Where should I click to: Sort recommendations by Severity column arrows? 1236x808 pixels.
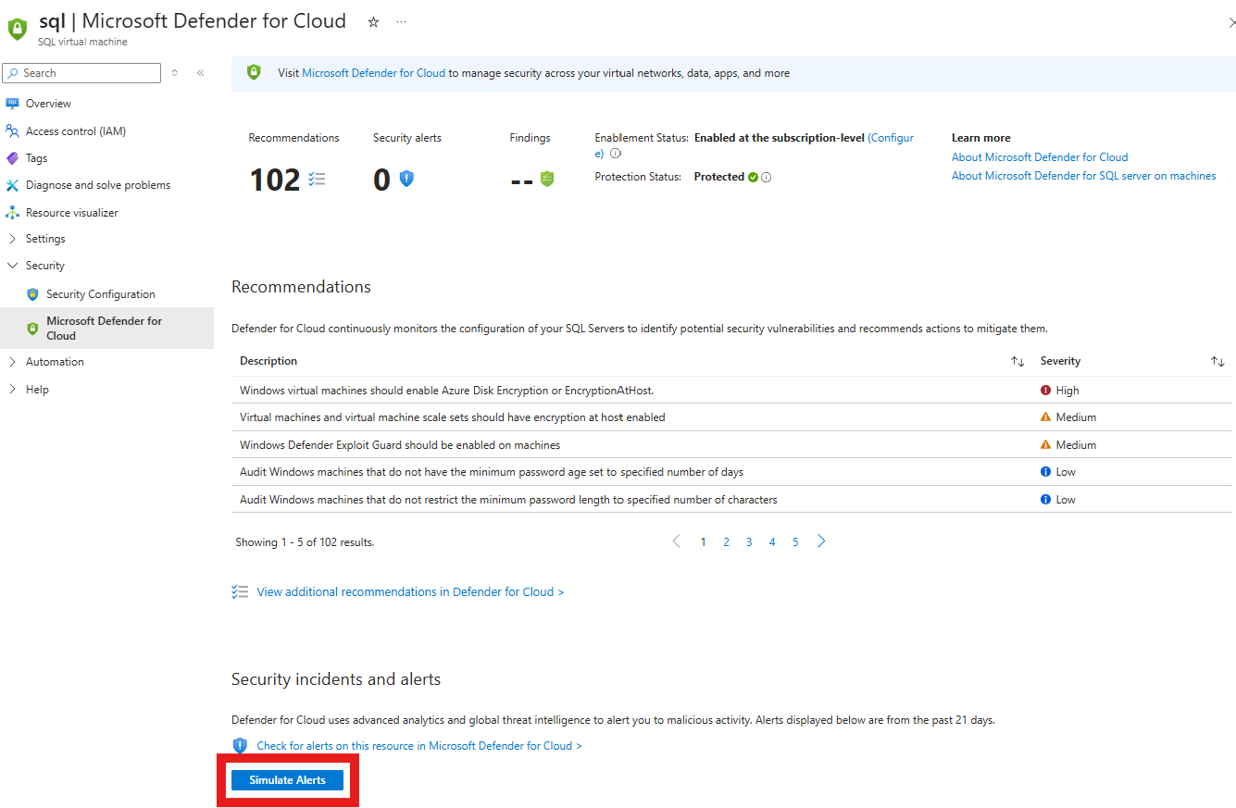1217,362
